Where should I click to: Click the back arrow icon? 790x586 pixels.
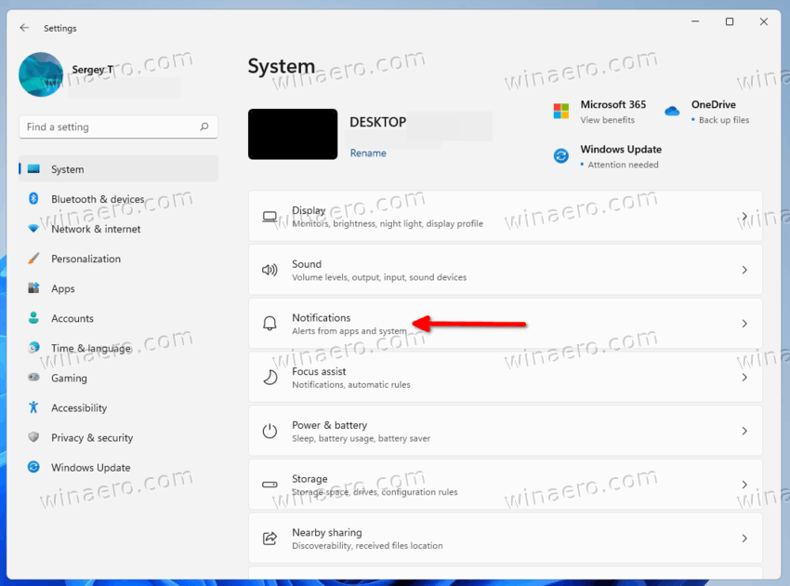click(x=24, y=28)
